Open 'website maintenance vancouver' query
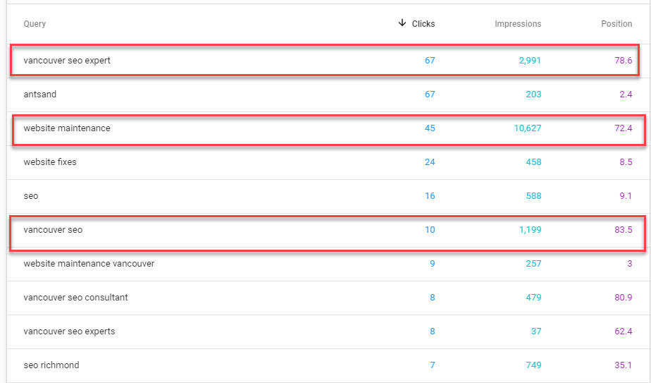This screenshot has height=383, width=651. (89, 264)
